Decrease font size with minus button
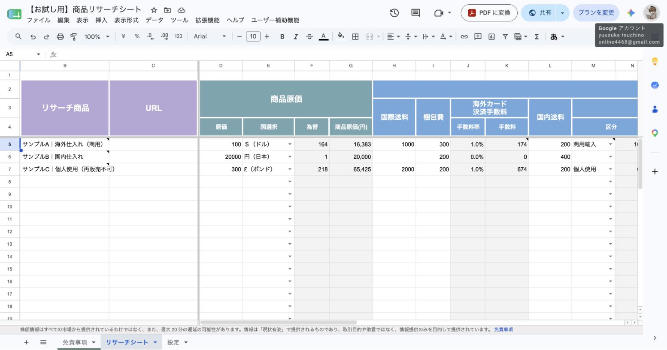 click(240, 36)
